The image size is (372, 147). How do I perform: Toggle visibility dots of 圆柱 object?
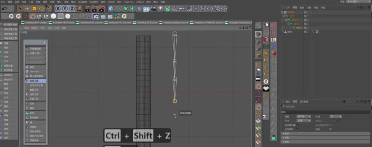coord(308,32)
